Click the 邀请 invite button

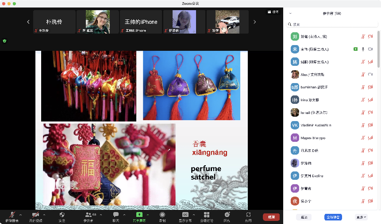(304, 217)
